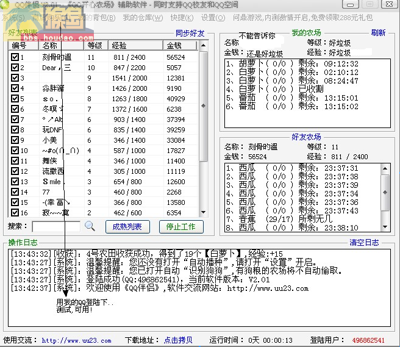Click 刷新 to refresh my farm
Image resolution: width=400 pixels, height=347 pixels.
tap(378, 33)
